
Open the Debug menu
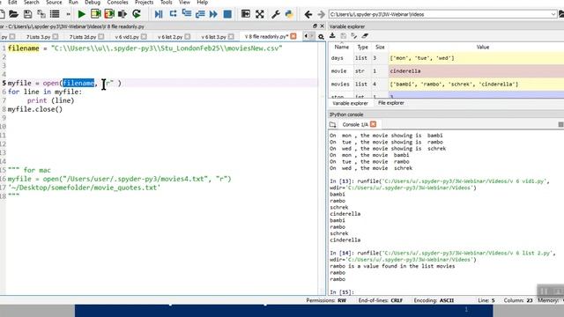tap(93, 2)
